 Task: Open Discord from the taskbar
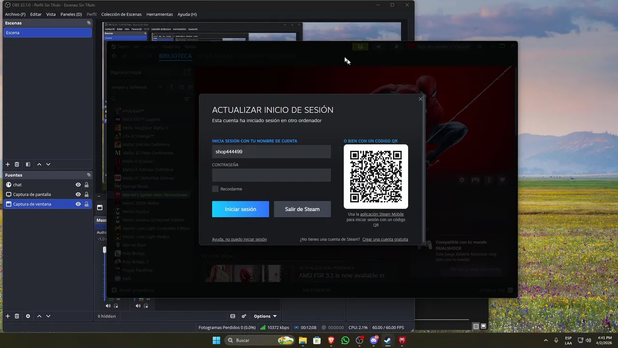click(374, 340)
